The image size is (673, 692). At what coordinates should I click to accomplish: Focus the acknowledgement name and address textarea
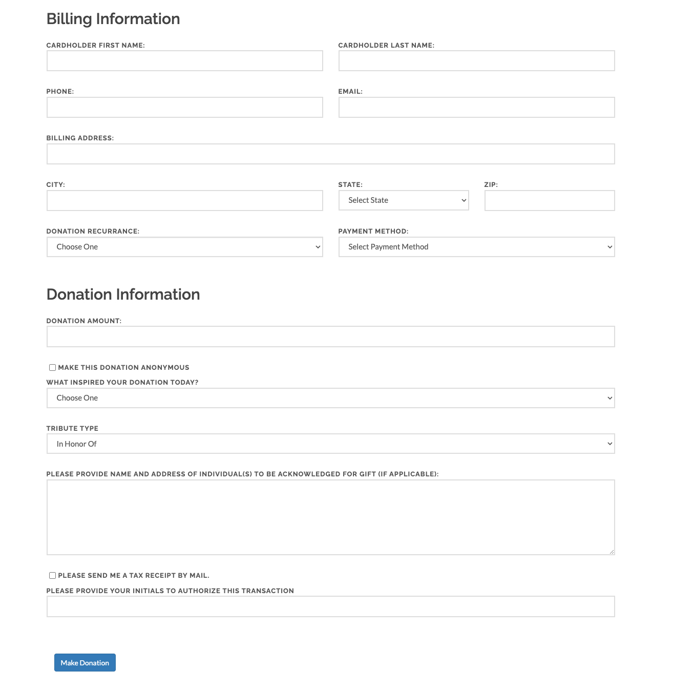click(x=330, y=517)
